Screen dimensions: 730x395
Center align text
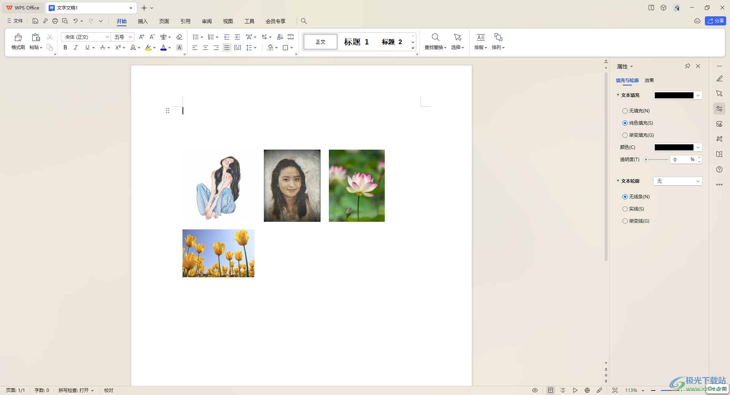205,47
